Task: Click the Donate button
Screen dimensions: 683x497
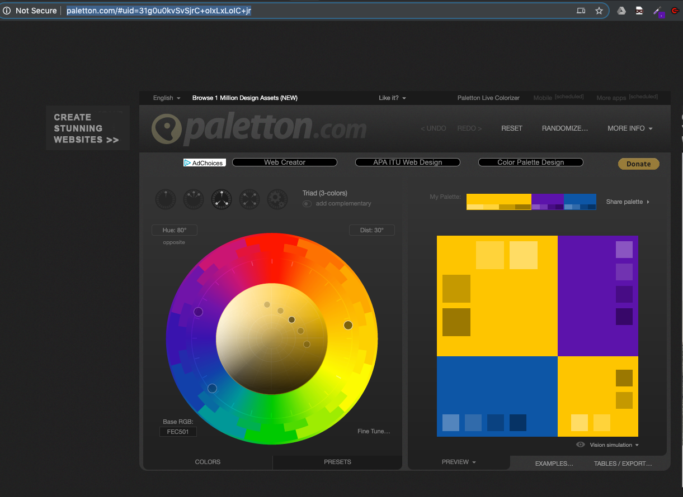Action: click(x=639, y=164)
